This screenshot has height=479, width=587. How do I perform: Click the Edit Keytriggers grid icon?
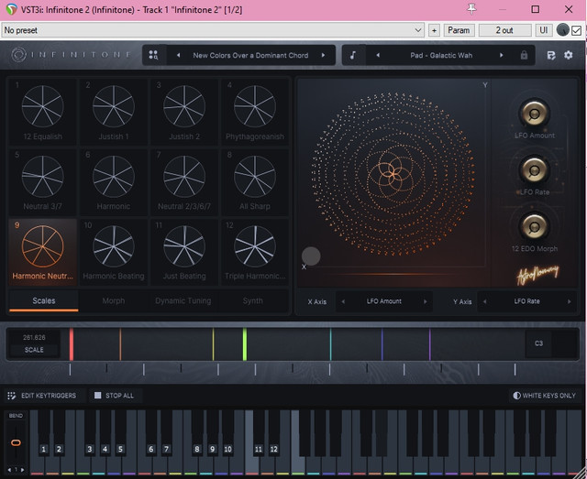[12, 396]
